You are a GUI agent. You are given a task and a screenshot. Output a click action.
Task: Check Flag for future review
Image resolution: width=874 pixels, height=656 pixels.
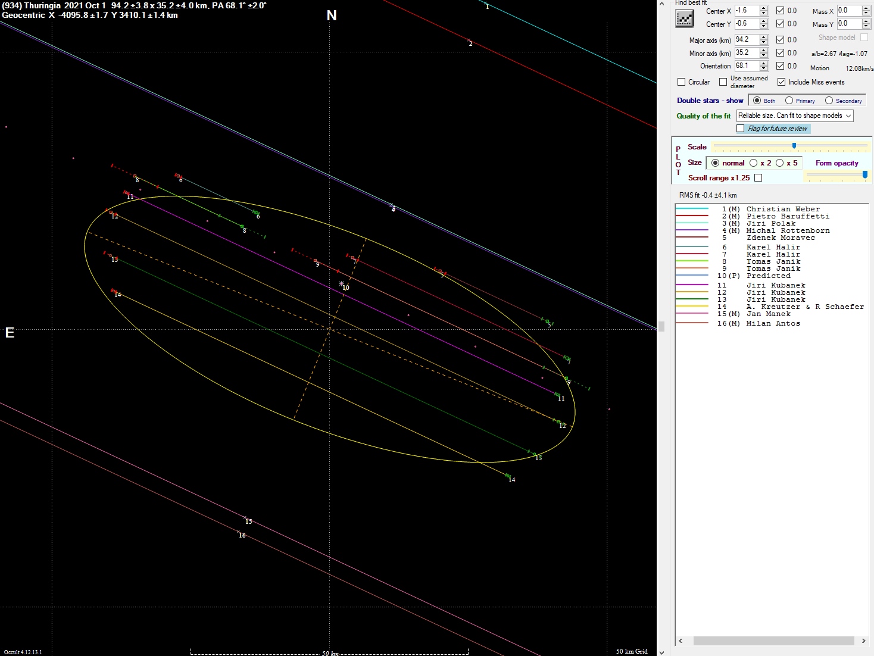click(x=740, y=129)
